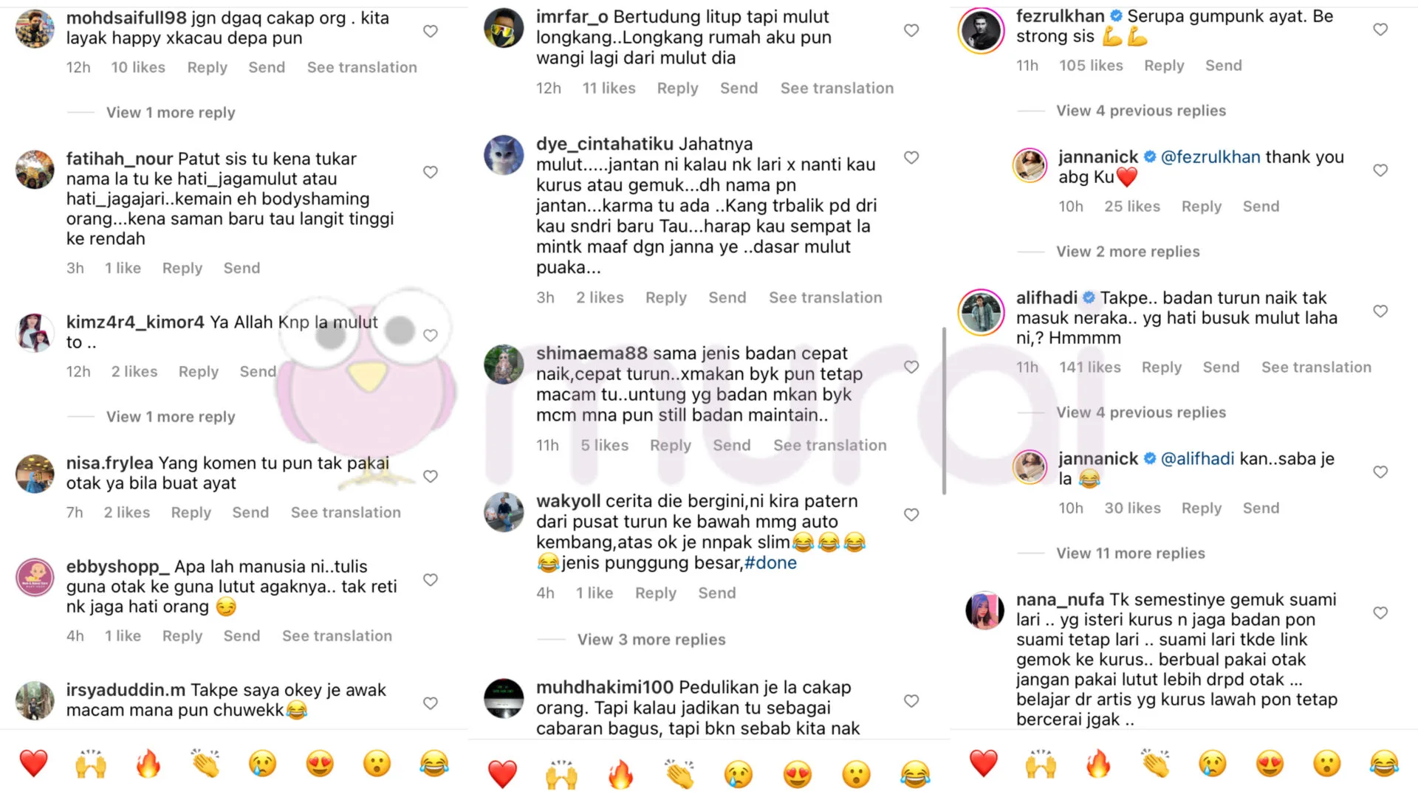The width and height of the screenshot is (1418, 797).
Task: Open the #done hashtag in wakyoll's comment
Action: [x=770, y=563]
